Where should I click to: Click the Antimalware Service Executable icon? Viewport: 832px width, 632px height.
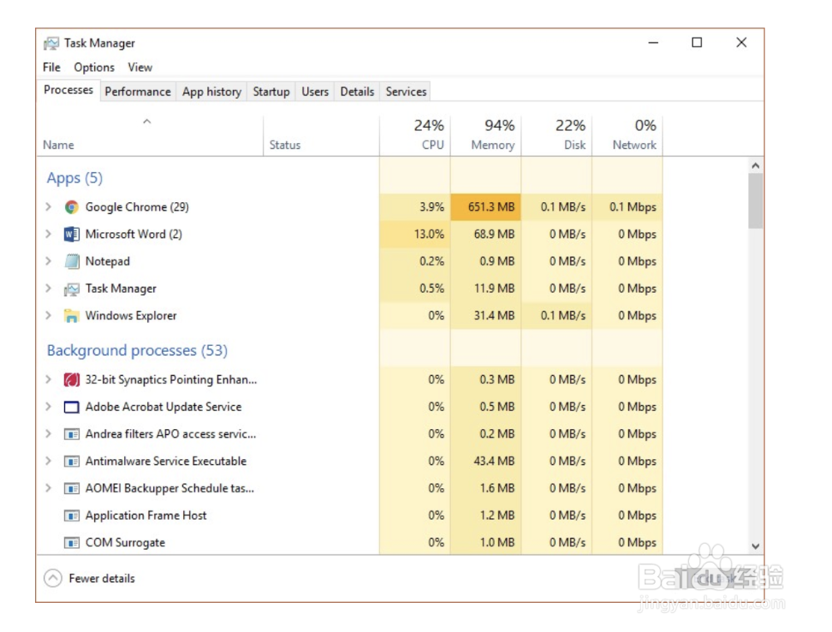click(72, 462)
